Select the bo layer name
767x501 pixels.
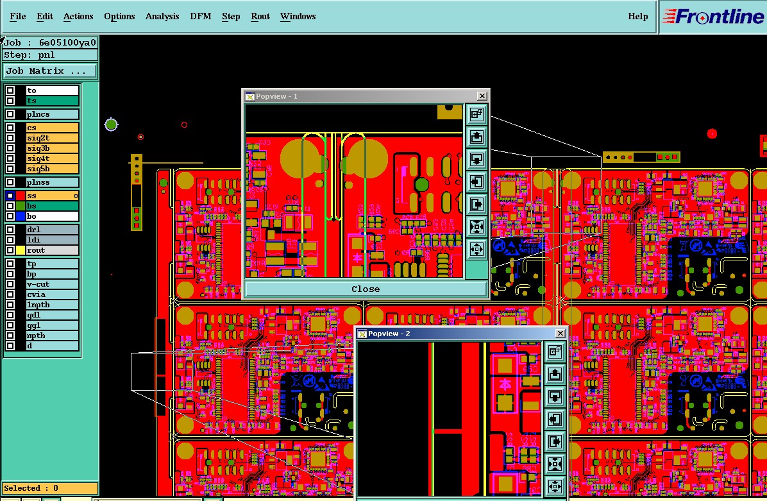[53, 216]
